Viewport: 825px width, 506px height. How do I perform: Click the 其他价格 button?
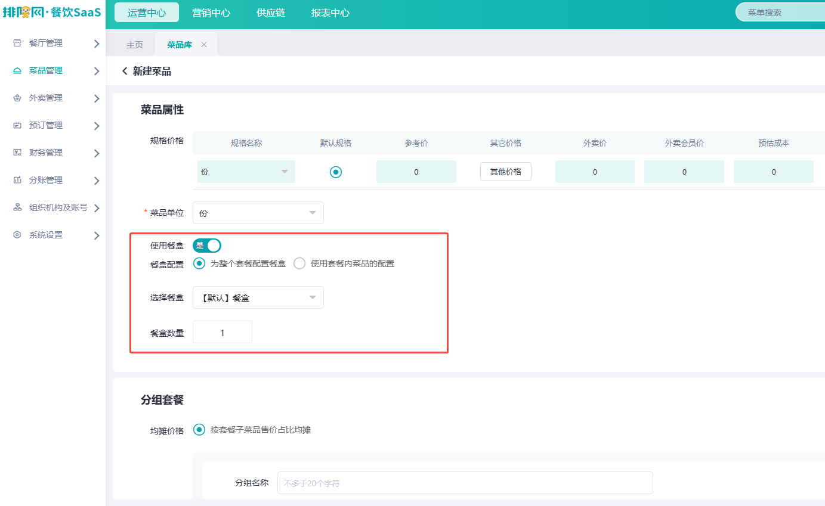(506, 172)
